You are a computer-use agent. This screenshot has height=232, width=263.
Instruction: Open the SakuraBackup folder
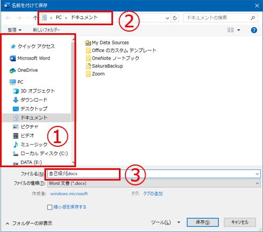tap(104, 66)
